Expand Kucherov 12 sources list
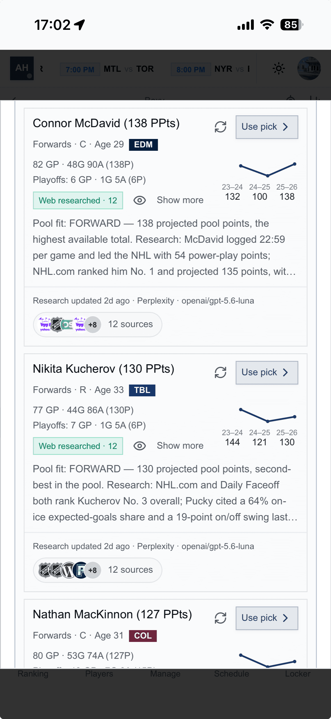This screenshot has width=331, height=719. click(97, 570)
